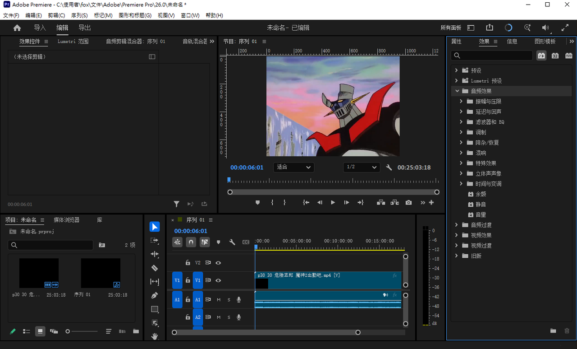This screenshot has width=577, height=349.
Task: Expand the Lumetri 预设 folder
Action: point(457,81)
